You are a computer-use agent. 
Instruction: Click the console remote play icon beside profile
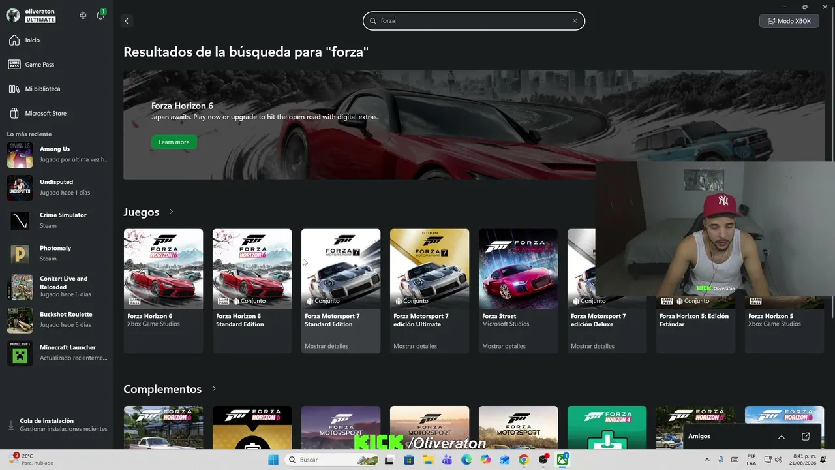[x=83, y=15]
